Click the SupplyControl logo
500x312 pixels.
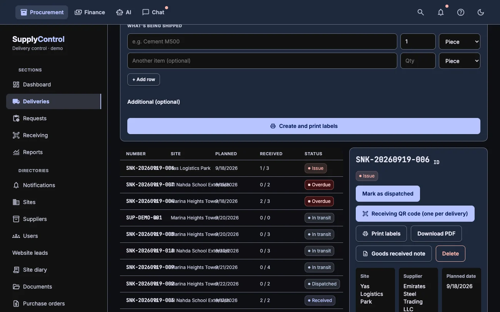tap(38, 39)
